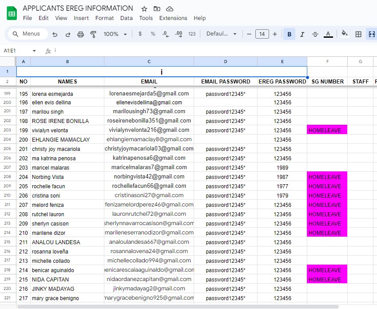The width and height of the screenshot is (377, 309).
Task: Select EREG password cell 1977
Action: pyautogui.click(x=282, y=186)
